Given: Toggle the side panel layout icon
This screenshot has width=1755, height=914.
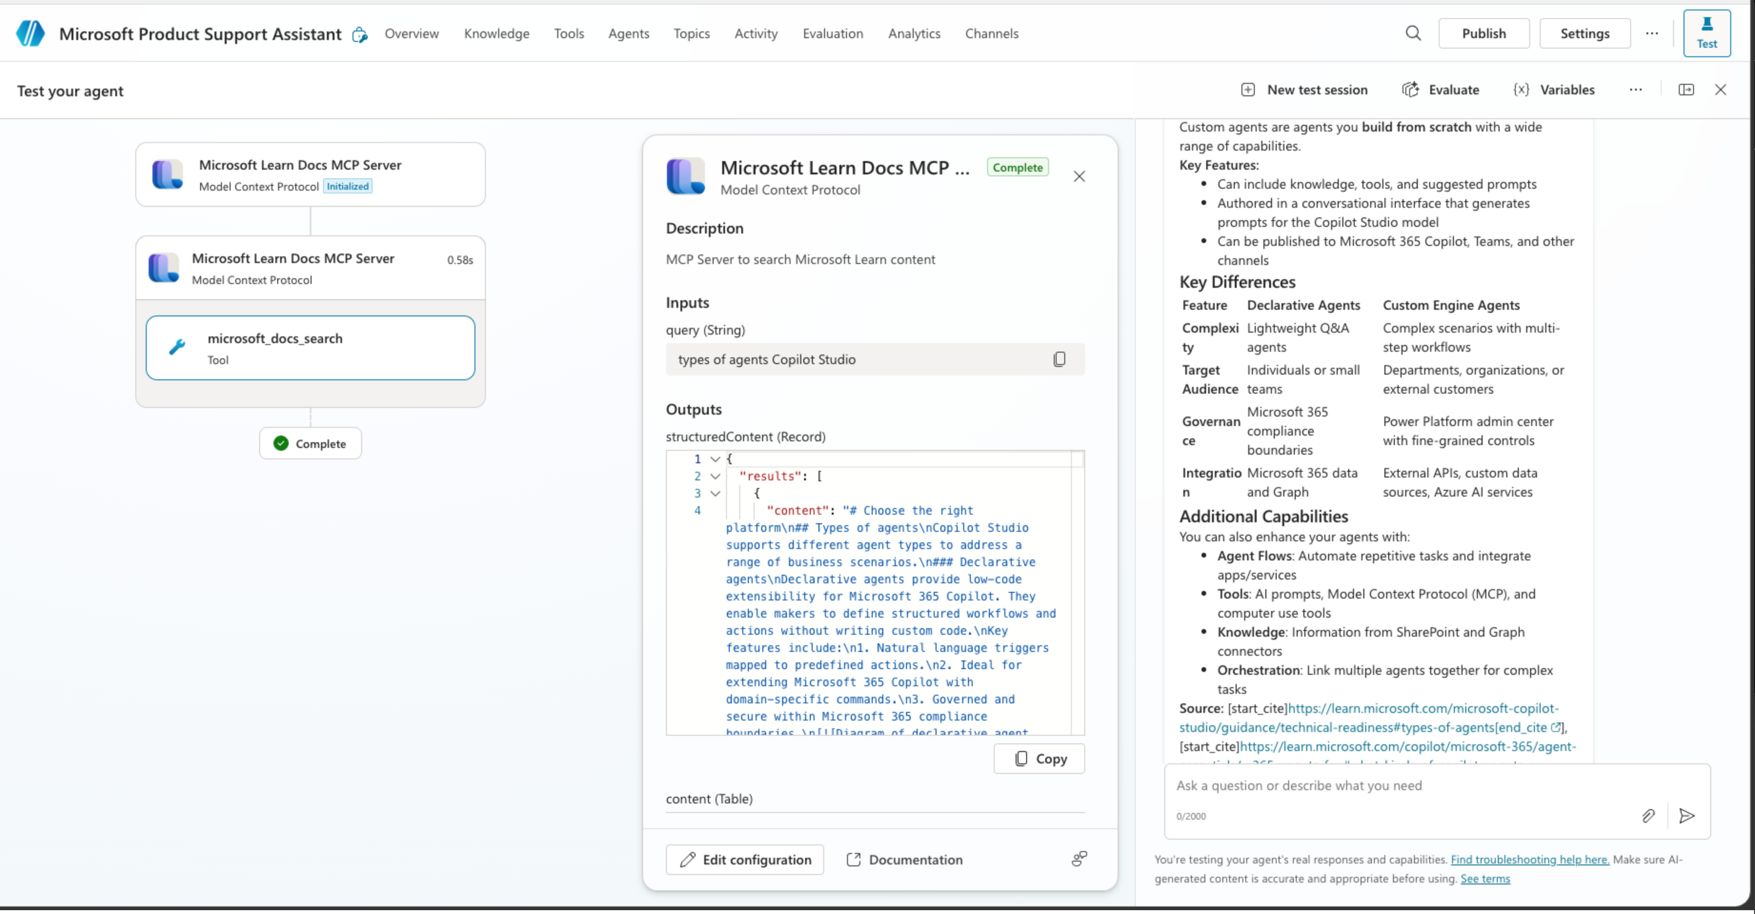Looking at the screenshot, I should coord(1686,90).
